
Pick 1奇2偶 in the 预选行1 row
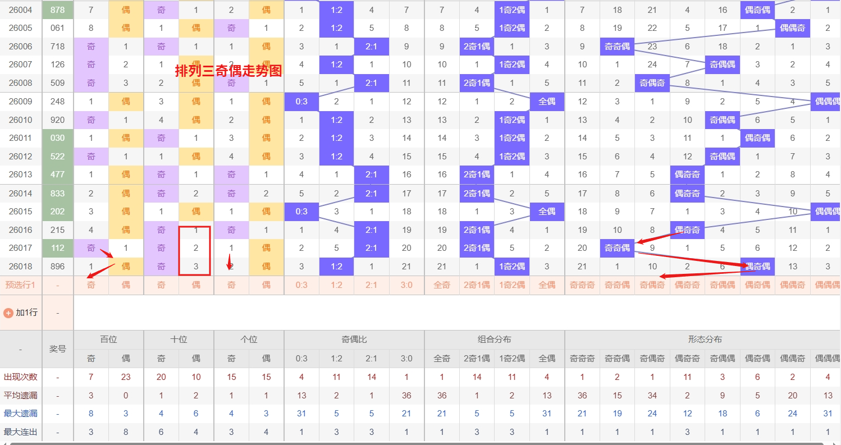coord(512,285)
